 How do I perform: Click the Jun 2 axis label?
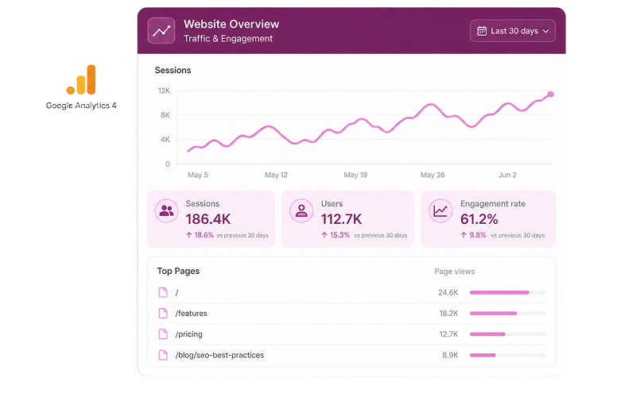507,175
